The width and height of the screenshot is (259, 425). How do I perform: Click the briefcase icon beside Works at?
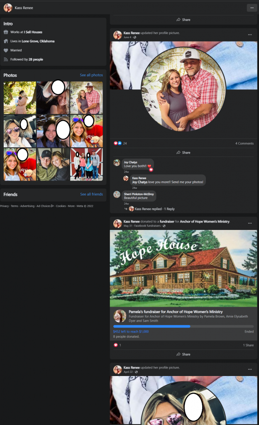6,32
